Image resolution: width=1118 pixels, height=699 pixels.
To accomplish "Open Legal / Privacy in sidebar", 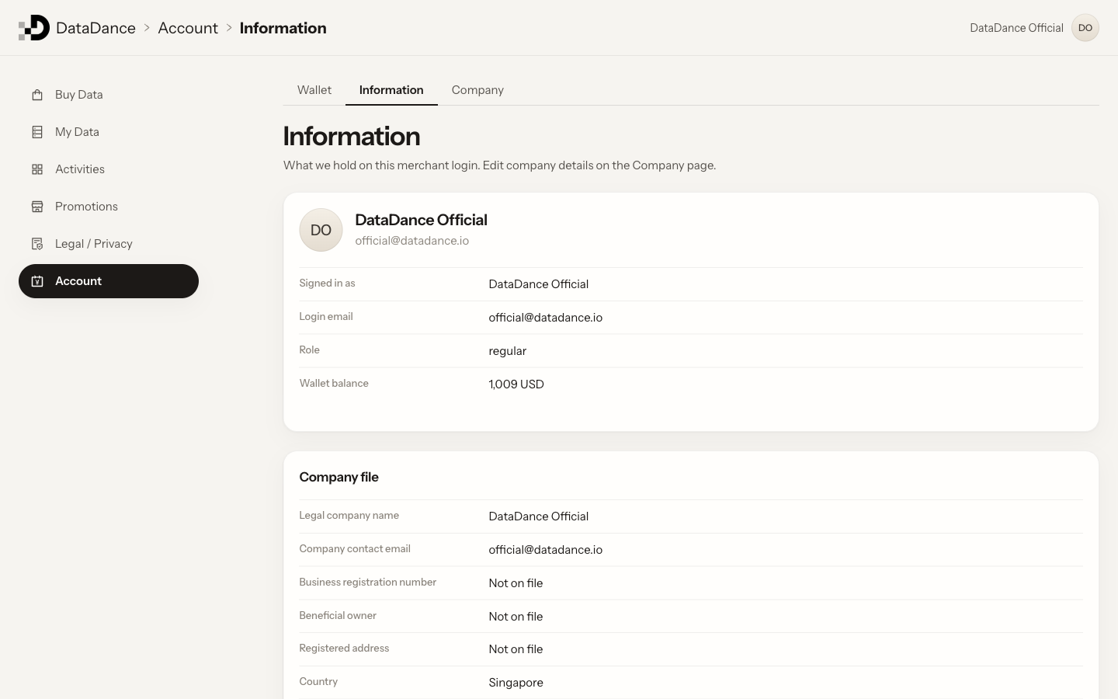I will (109, 244).
